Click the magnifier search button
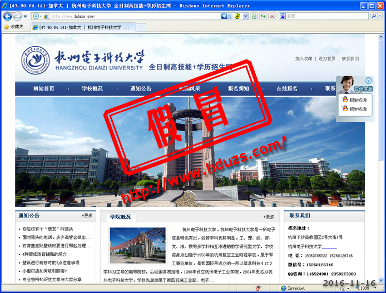Image resolution: width=386 pixels, height=293 pixels. pos(374,16)
